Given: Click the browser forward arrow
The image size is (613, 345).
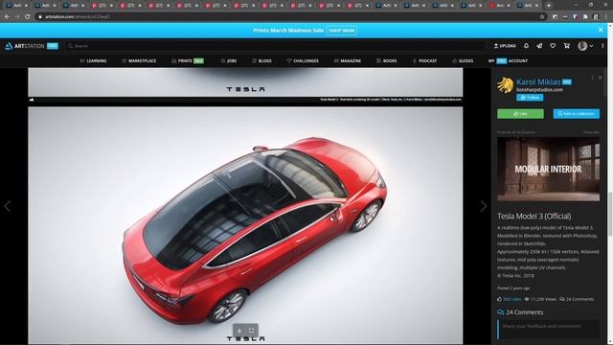Looking at the screenshot, I should (17, 17).
